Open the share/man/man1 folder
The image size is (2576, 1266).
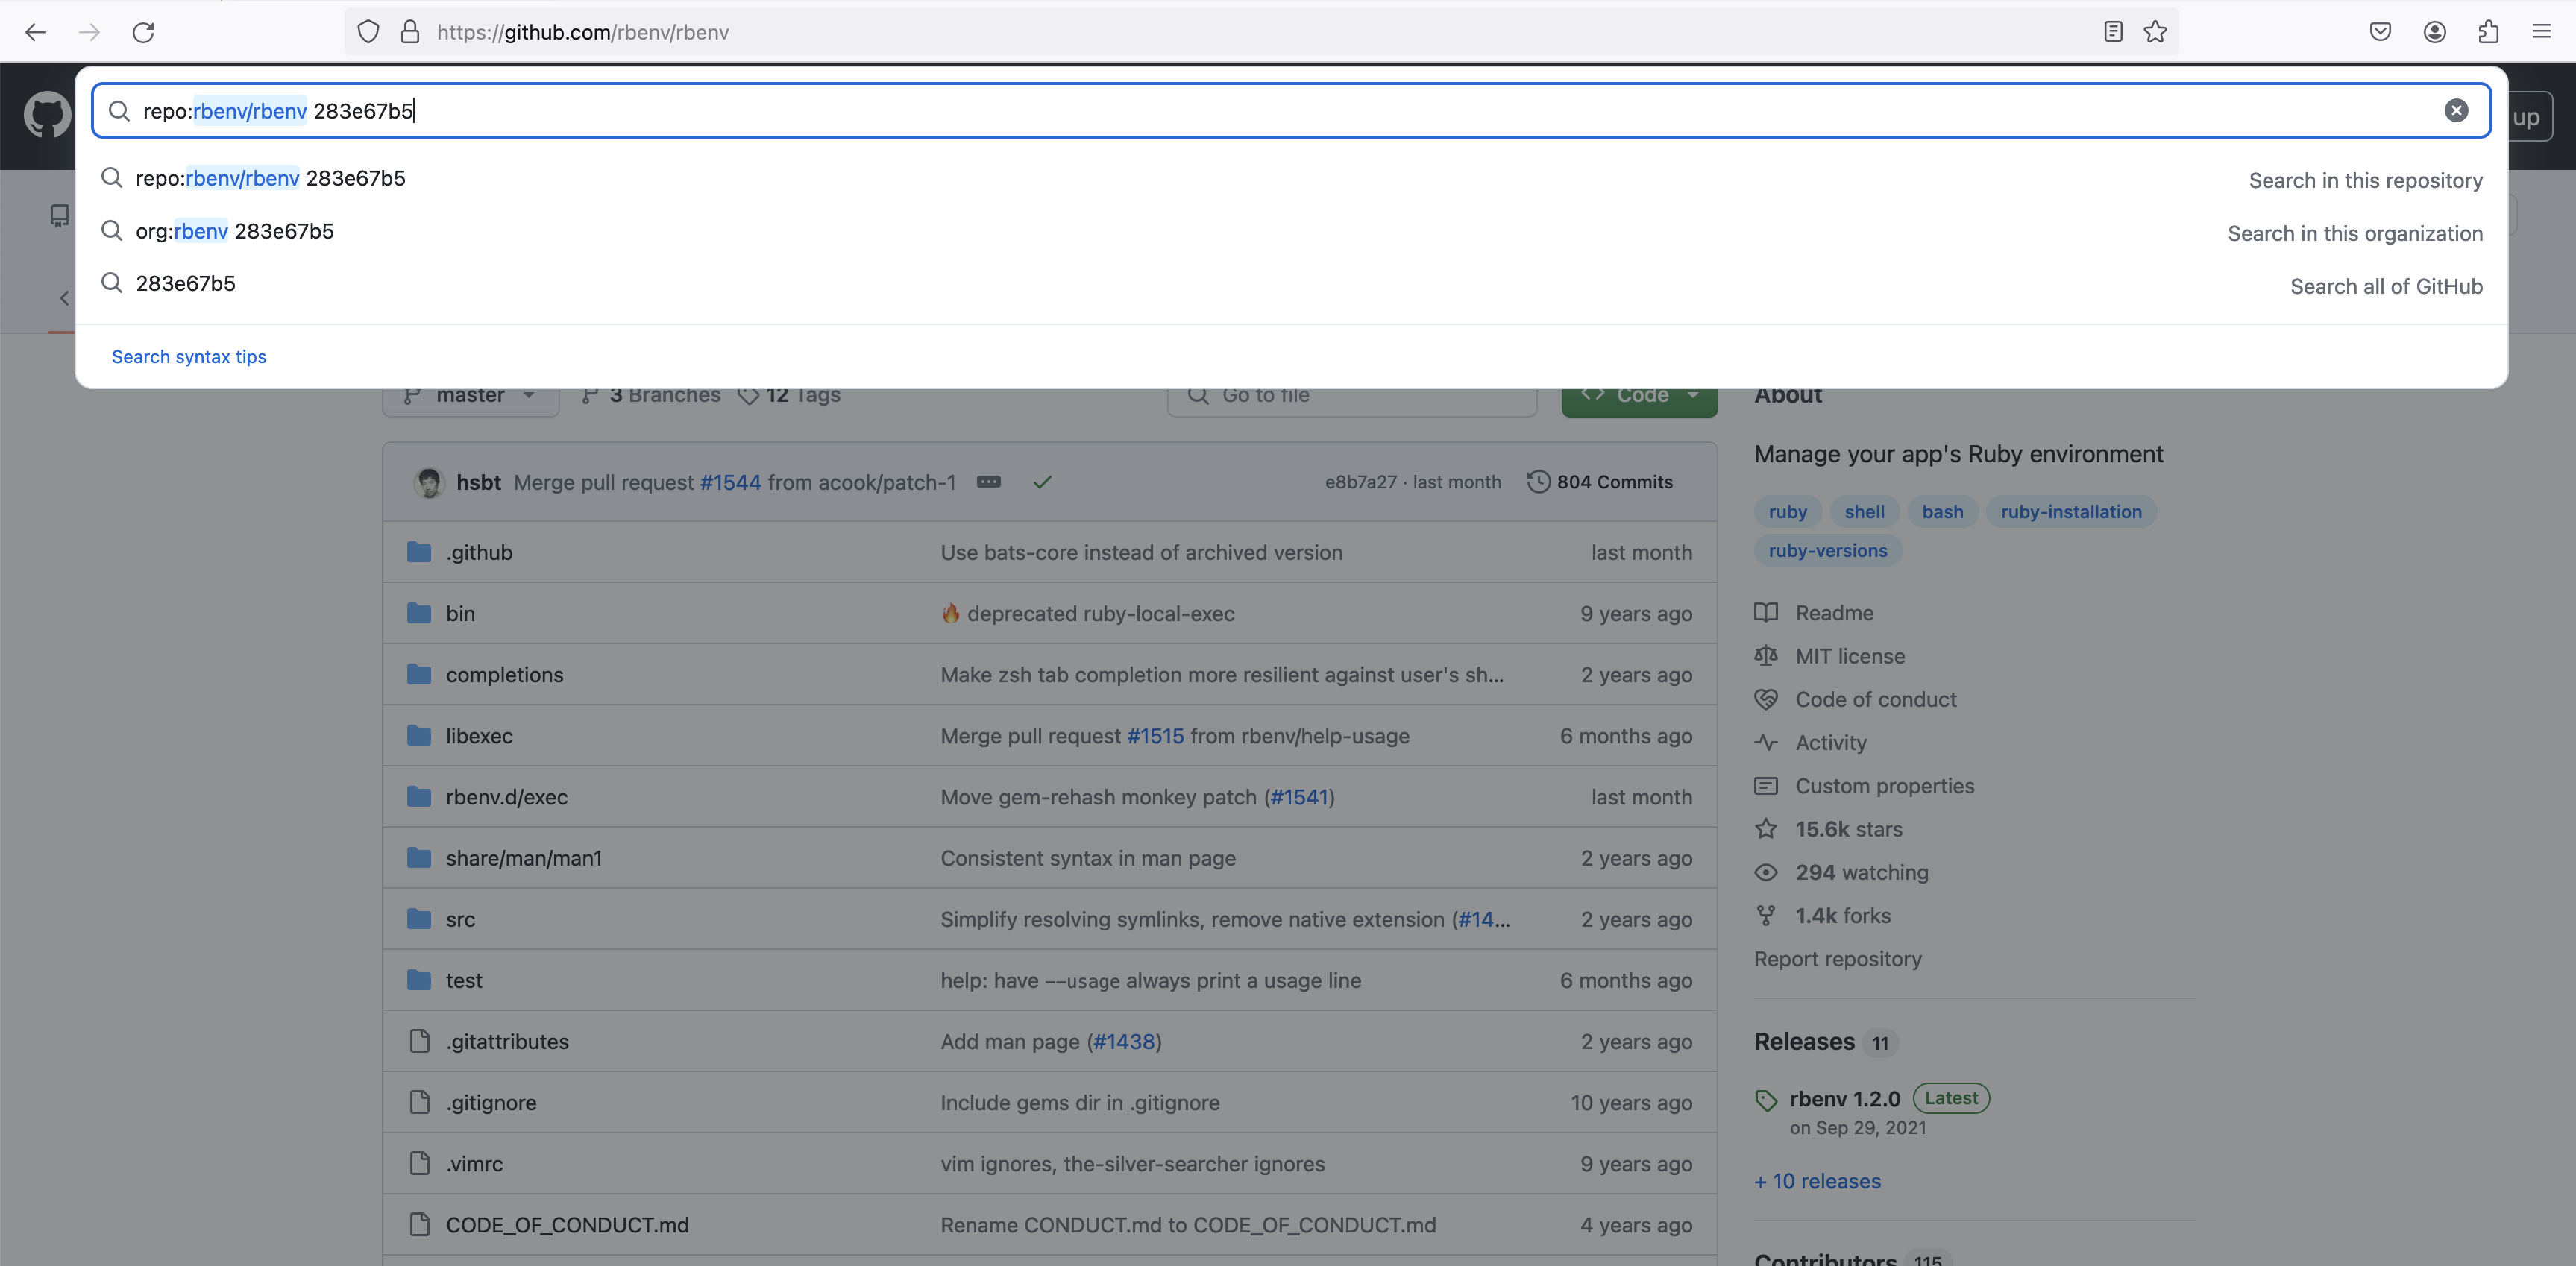(x=523, y=858)
